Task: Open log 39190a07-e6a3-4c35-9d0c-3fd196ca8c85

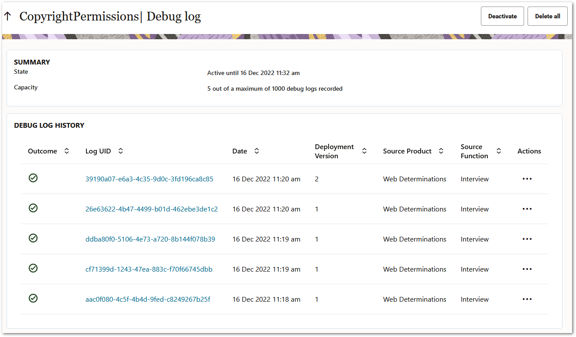Action: (x=149, y=179)
